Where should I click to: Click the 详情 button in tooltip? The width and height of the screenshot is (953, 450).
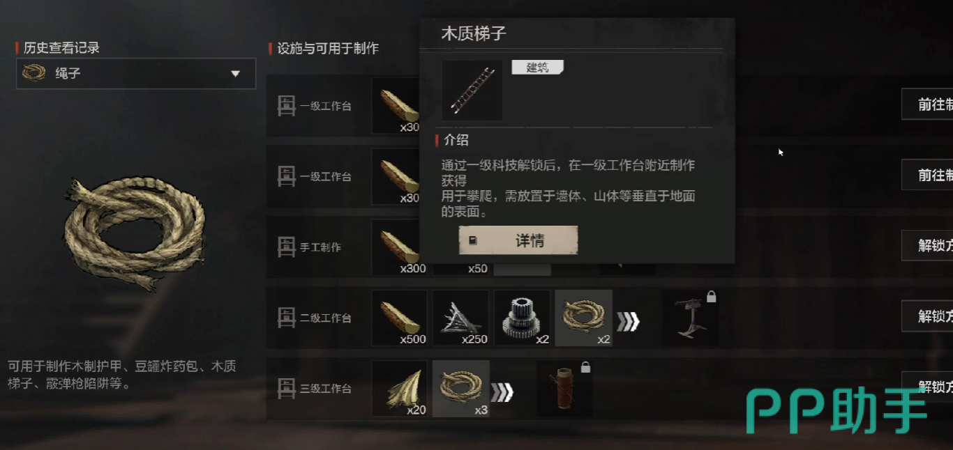(518, 241)
